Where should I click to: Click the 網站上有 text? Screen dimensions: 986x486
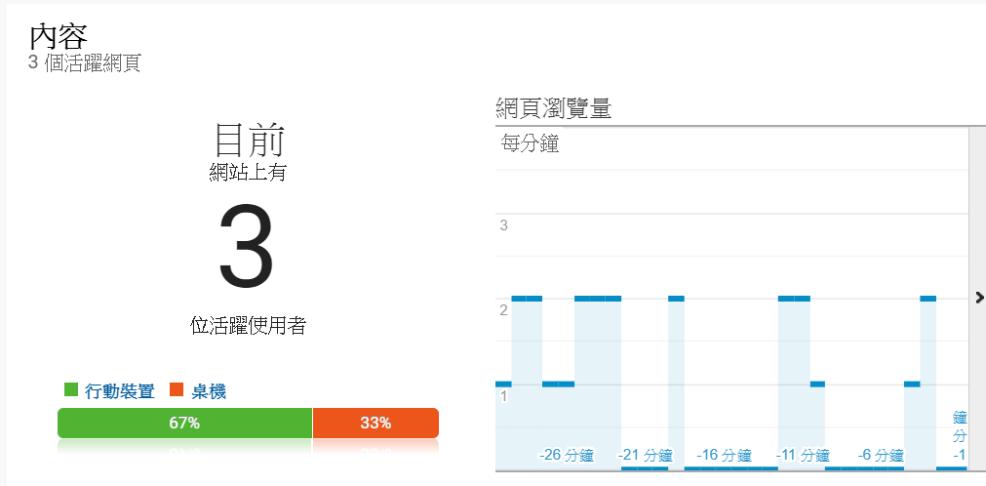click(248, 172)
